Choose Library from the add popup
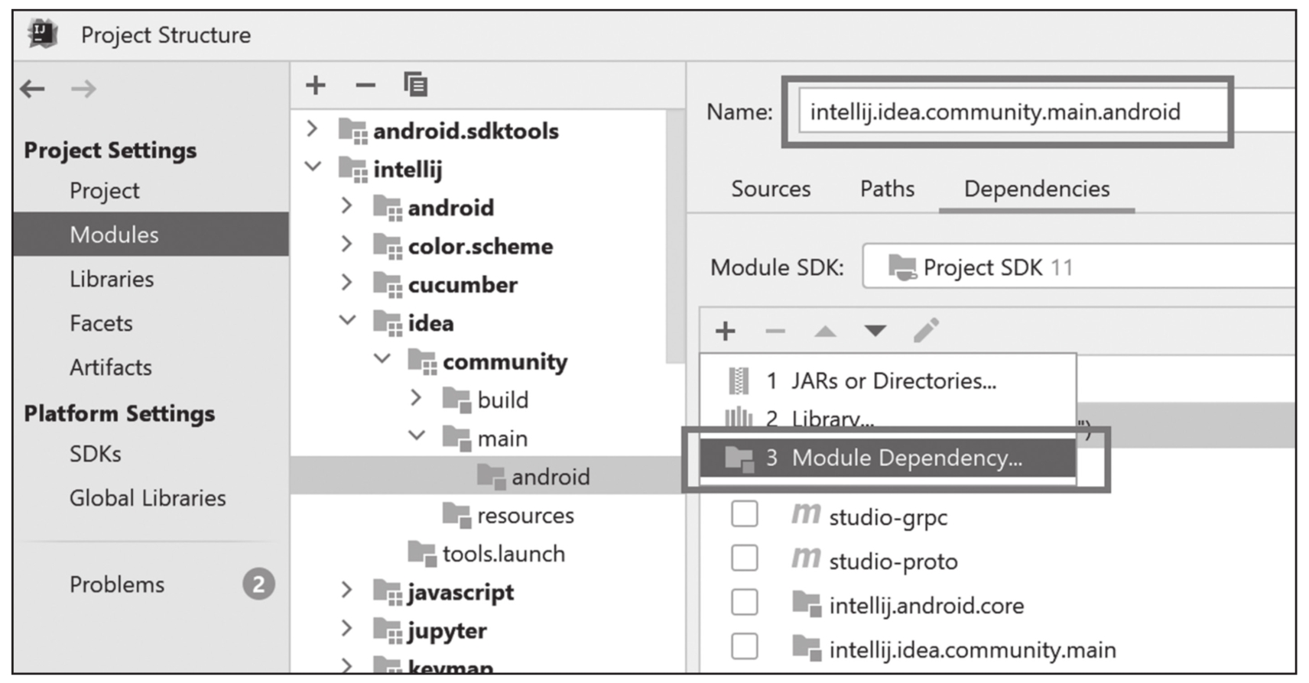The height and width of the screenshot is (683, 1309). [x=888, y=418]
